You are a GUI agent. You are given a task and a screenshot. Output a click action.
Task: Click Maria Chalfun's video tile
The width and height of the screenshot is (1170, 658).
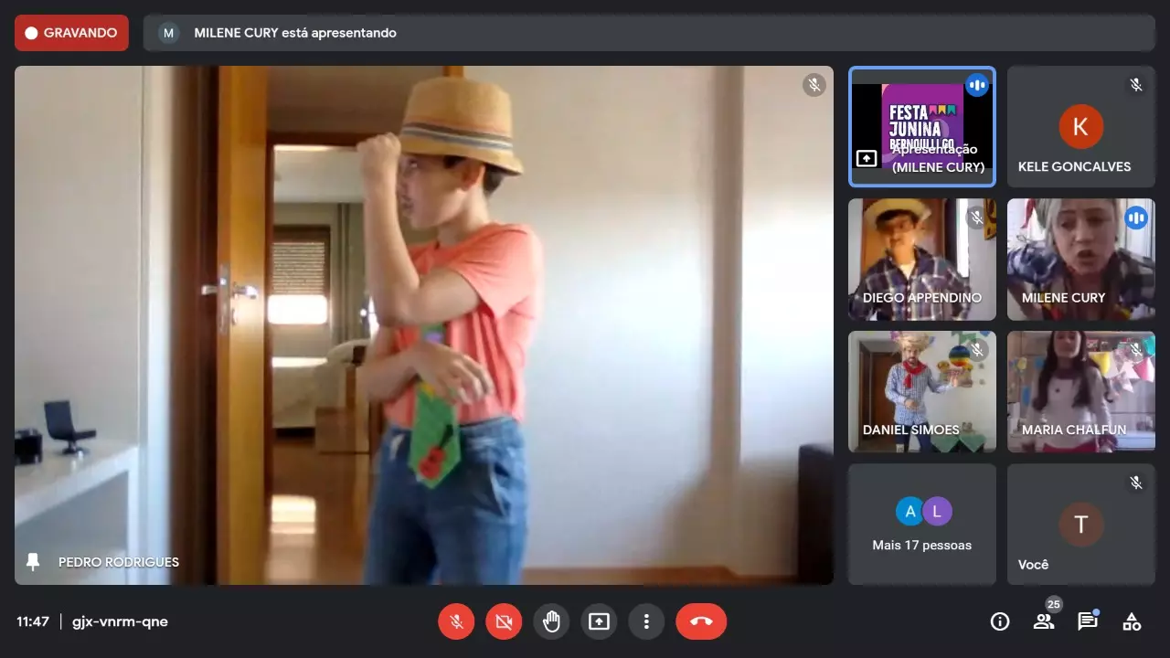1080,391
